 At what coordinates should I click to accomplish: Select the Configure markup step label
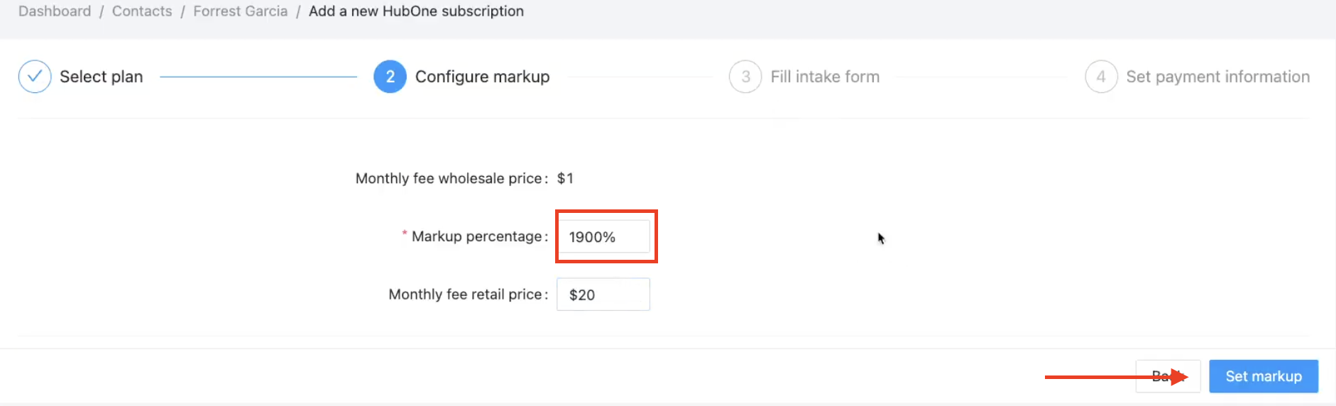(482, 77)
